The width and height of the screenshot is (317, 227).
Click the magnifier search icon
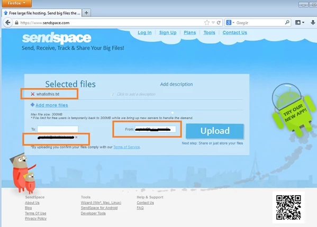(x=287, y=22)
